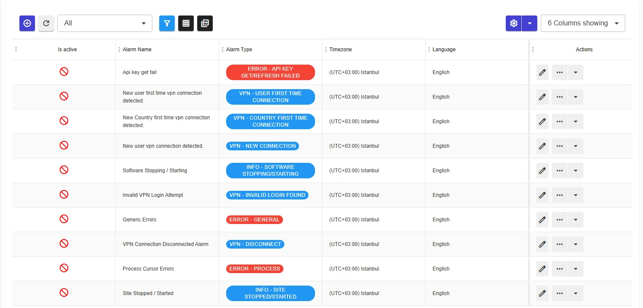This screenshot has height=308, width=643.
Task: Click pencil icon for Generic Errors row
Action: tap(542, 220)
